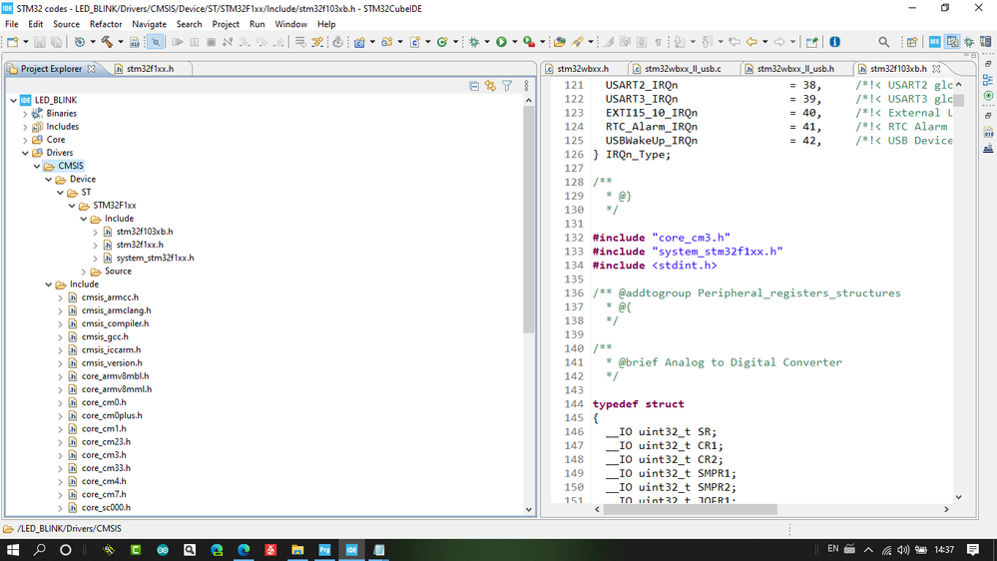
Task: Switch to the stm32wbxx_ll_usb.c tab
Action: click(683, 69)
